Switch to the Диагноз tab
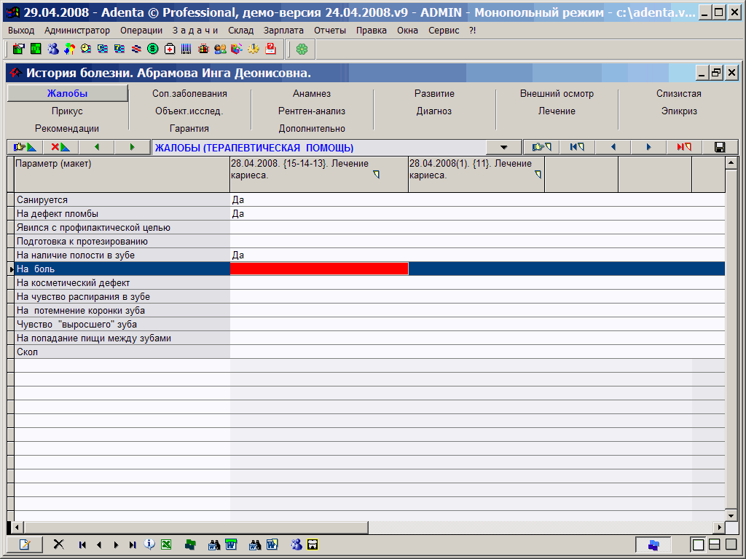The image size is (746, 559). (434, 111)
